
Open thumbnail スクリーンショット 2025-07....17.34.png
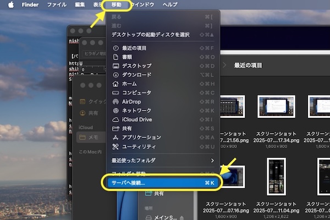pos(276,106)
